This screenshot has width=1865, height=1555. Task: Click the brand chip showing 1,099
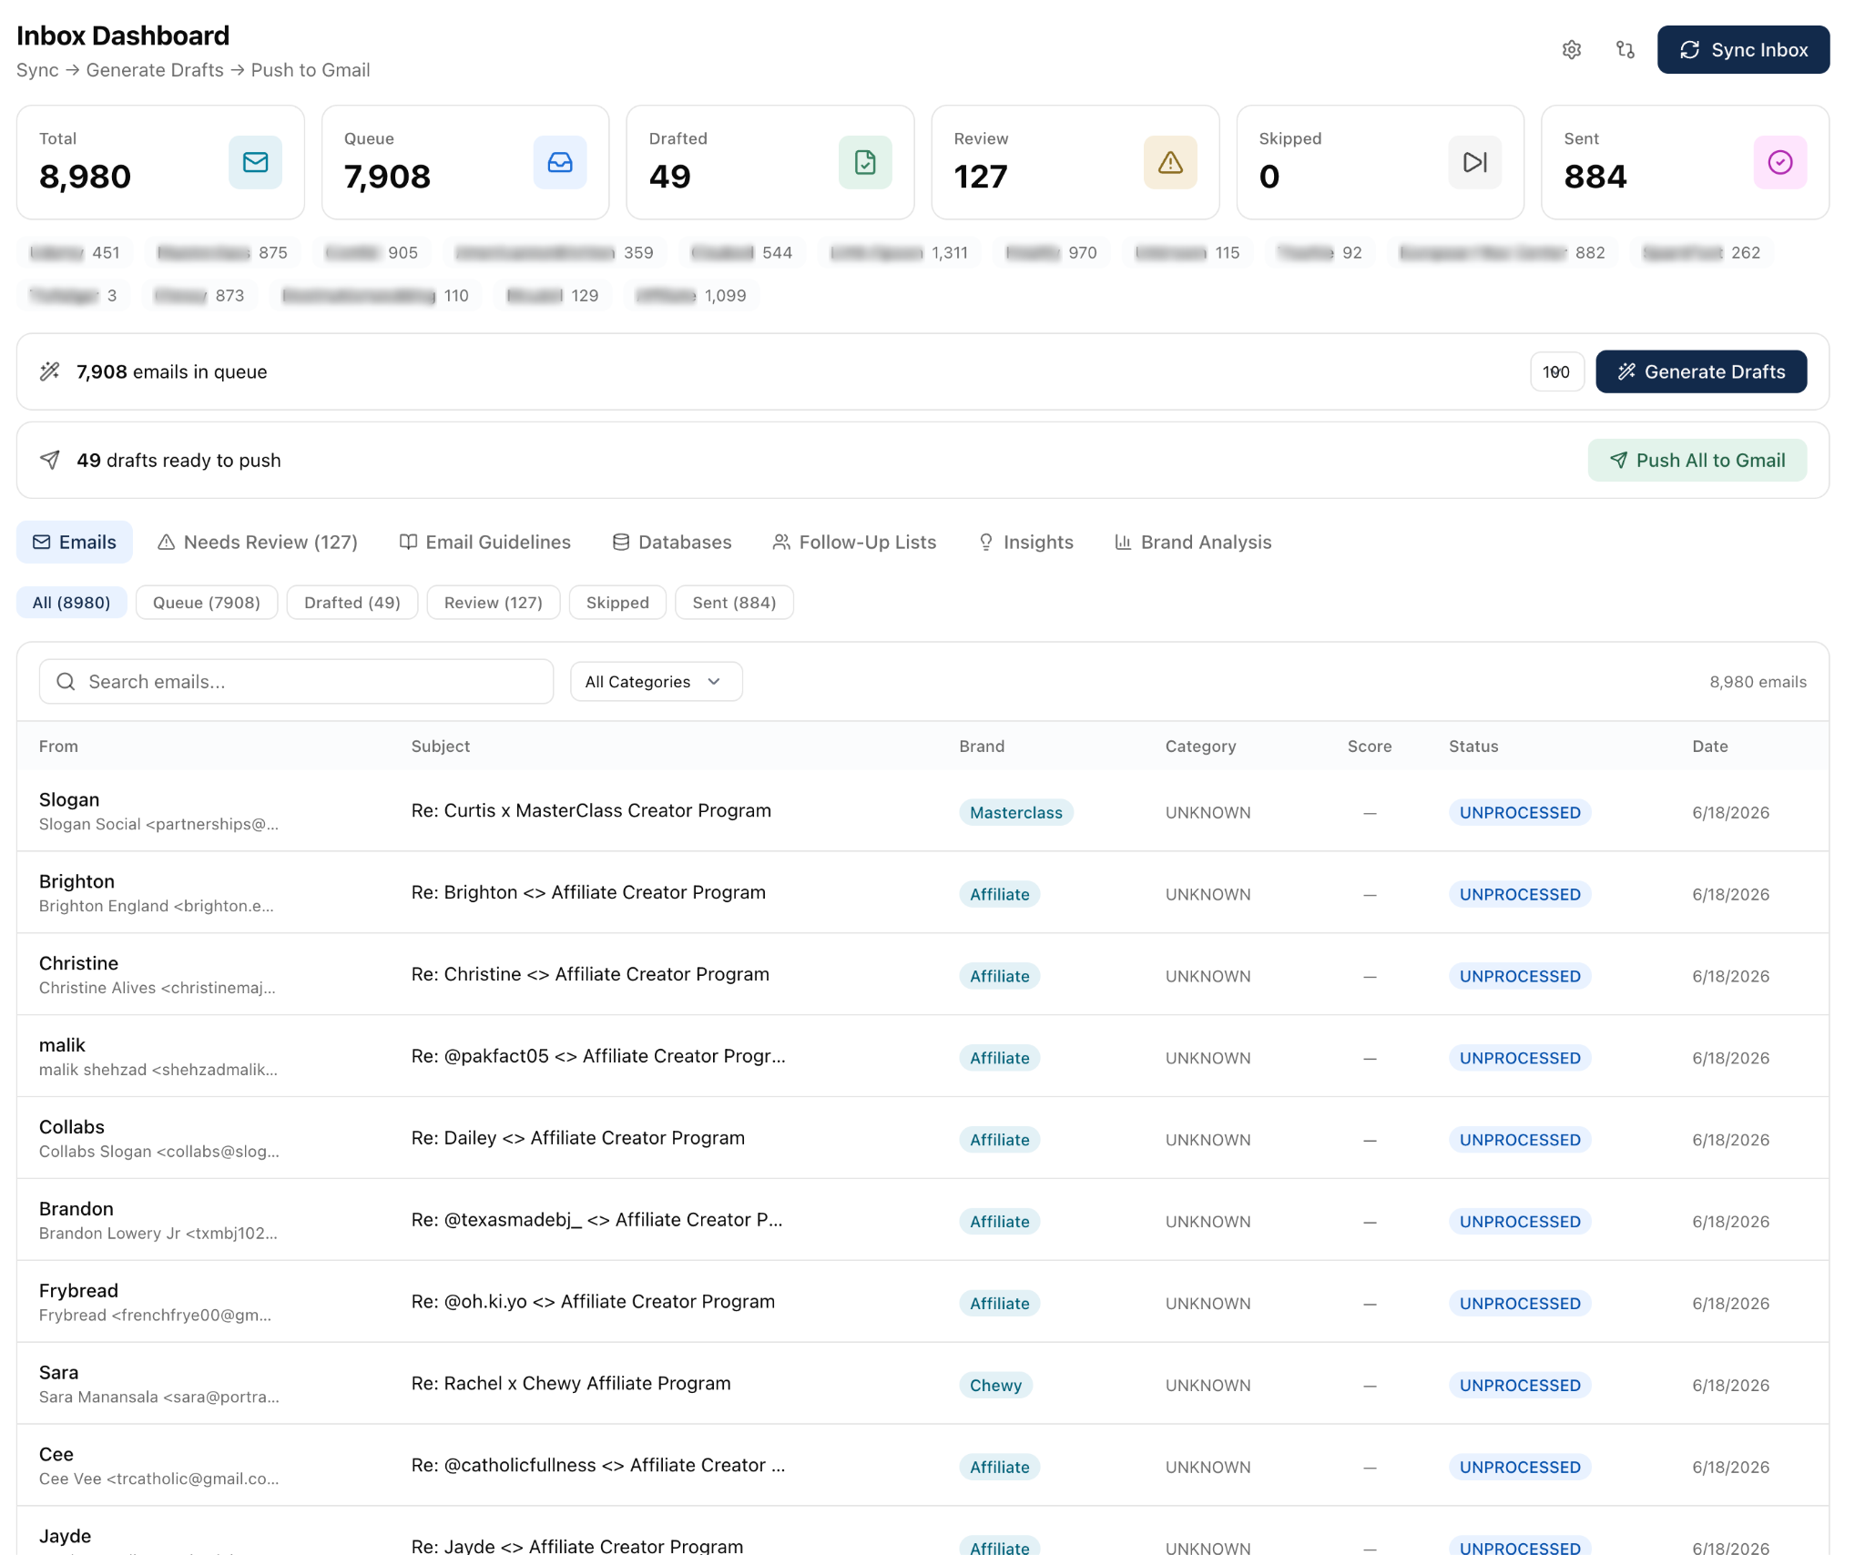[691, 296]
